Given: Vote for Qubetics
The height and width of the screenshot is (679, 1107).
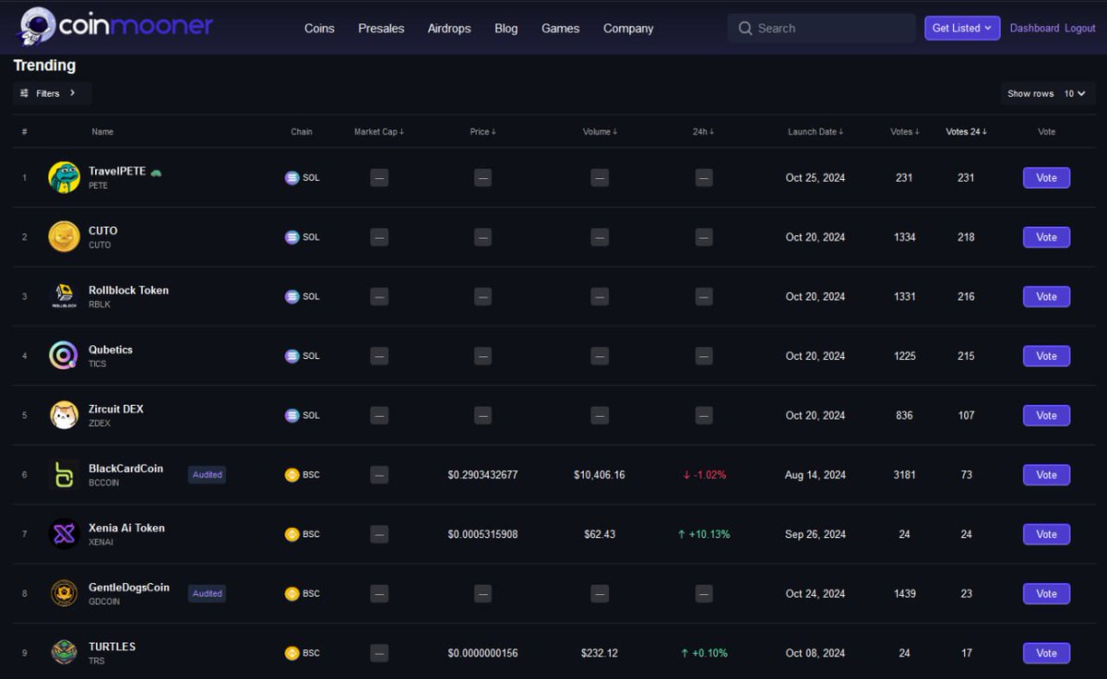Looking at the screenshot, I should pyautogui.click(x=1046, y=356).
